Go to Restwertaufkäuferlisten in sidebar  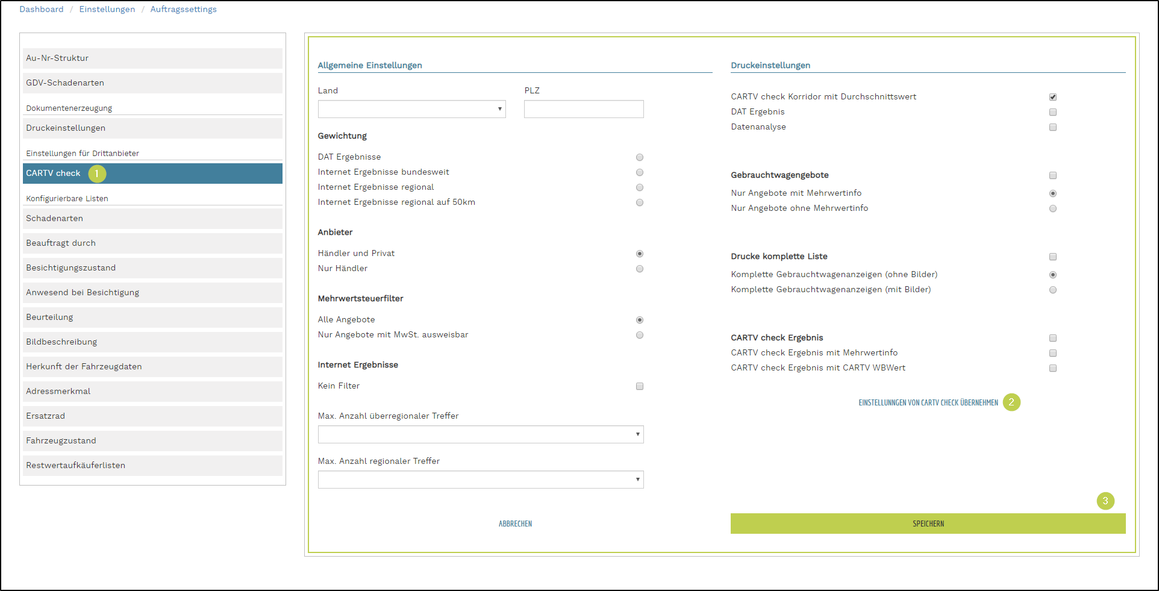click(152, 466)
